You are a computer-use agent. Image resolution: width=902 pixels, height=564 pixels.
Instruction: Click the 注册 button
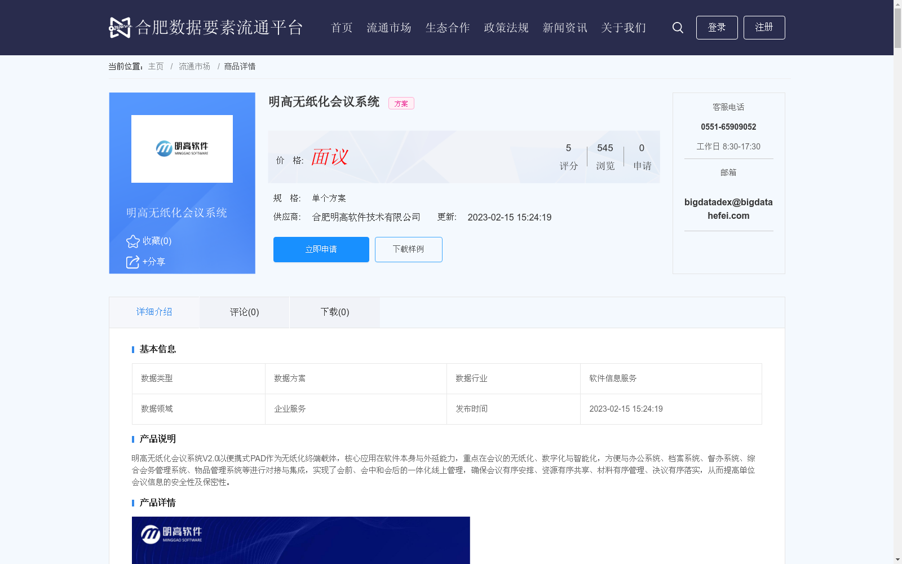click(764, 28)
